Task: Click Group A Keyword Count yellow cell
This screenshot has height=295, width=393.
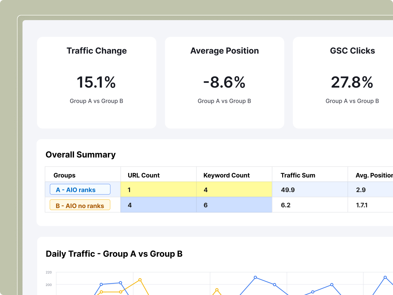Action: click(234, 189)
